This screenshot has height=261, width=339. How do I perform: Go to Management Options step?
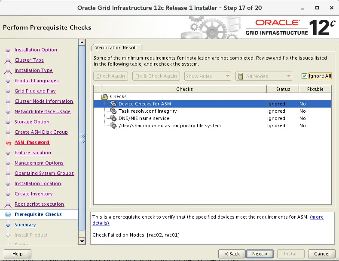click(39, 163)
